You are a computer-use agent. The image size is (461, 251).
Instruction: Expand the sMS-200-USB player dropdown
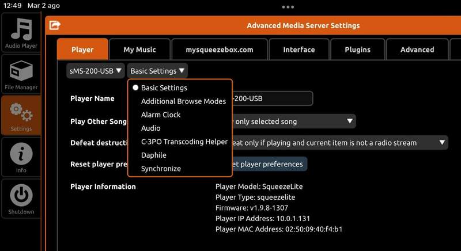point(96,71)
